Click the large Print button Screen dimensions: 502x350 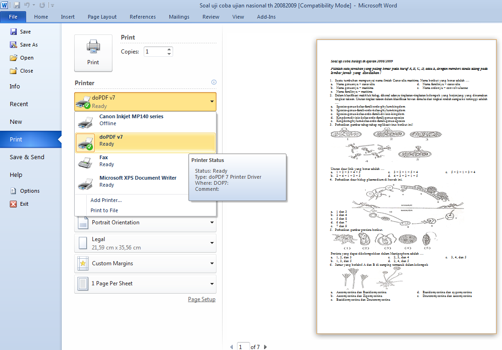pos(93,53)
